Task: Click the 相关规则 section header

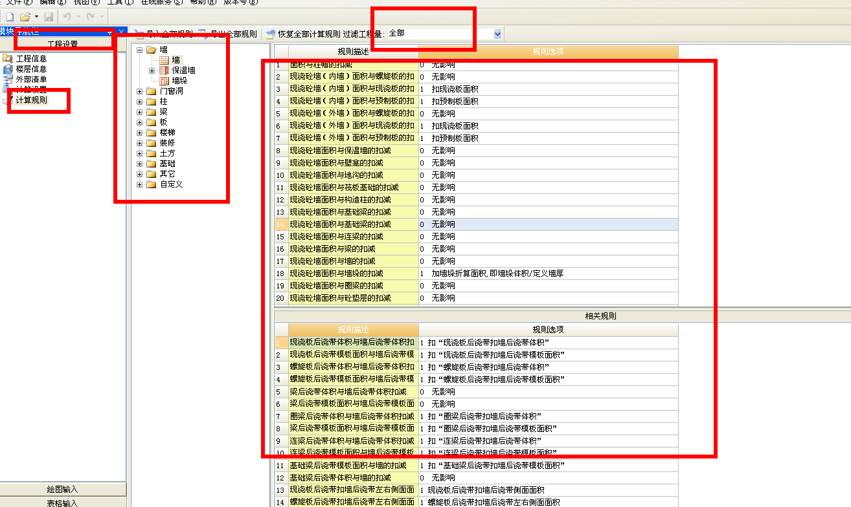Action: [x=600, y=316]
